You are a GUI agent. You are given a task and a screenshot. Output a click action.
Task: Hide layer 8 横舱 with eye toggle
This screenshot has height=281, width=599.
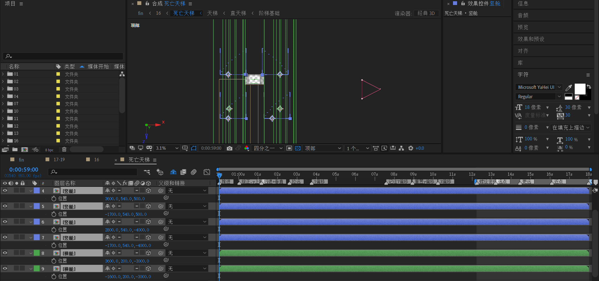pos(5,253)
